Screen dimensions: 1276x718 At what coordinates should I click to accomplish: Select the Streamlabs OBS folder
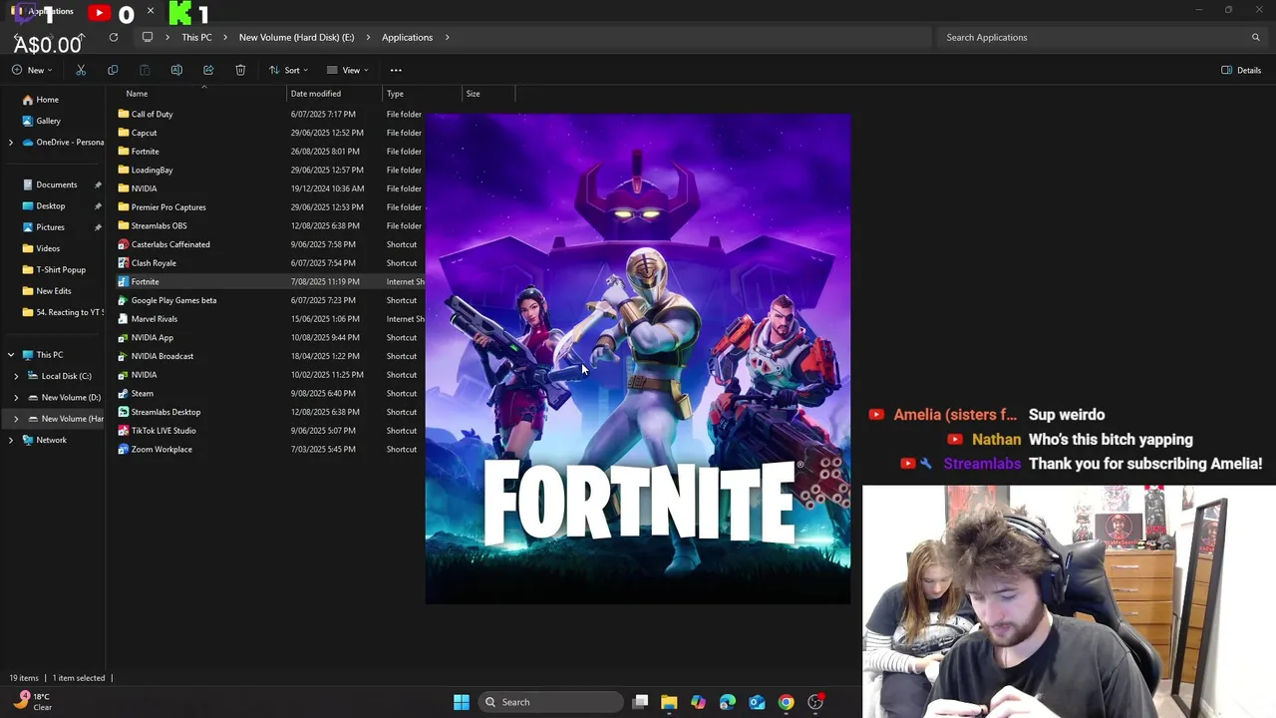point(159,225)
